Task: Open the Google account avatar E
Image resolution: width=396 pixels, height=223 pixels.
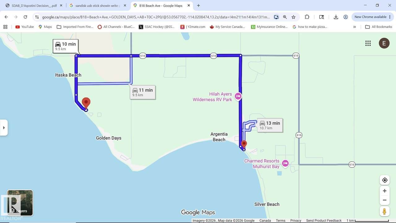Action: (384, 43)
